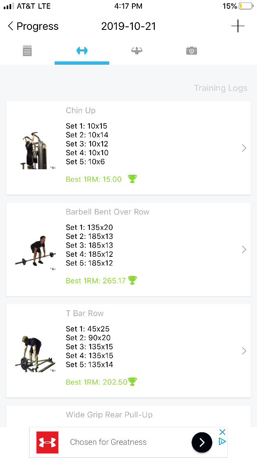Expand Barbell Bent Over Row chevron

pyautogui.click(x=244, y=249)
